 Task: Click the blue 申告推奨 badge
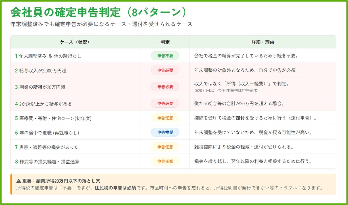(x=165, y=132)
